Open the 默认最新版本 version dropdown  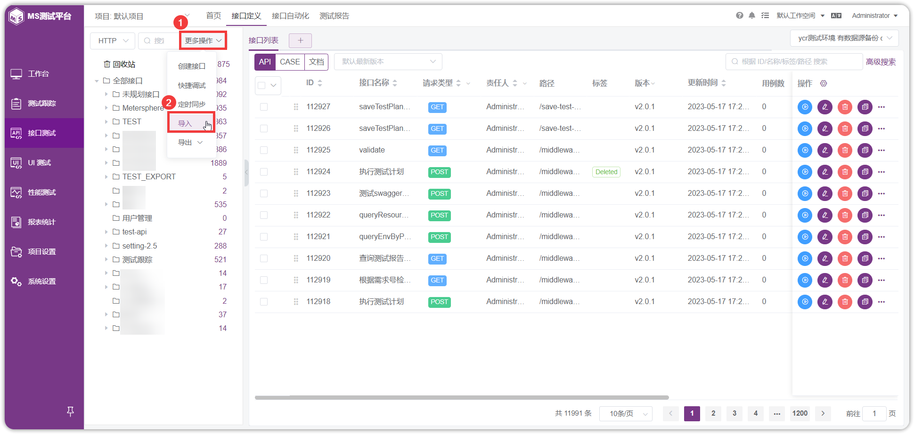pyautogui.click(x=388, y=62)
